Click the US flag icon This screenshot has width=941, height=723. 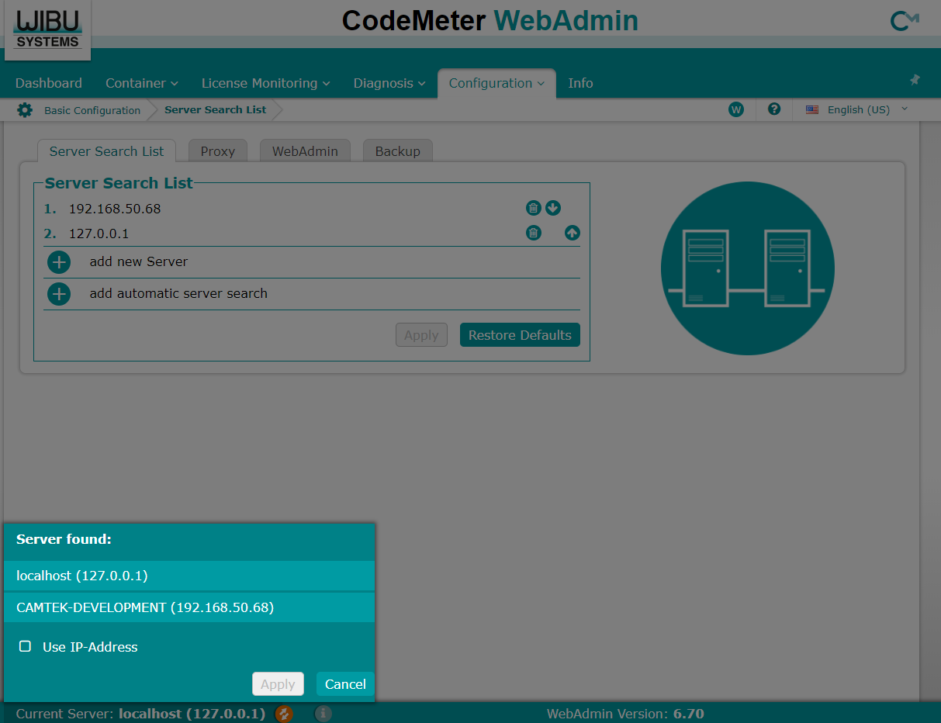[812, 110]
